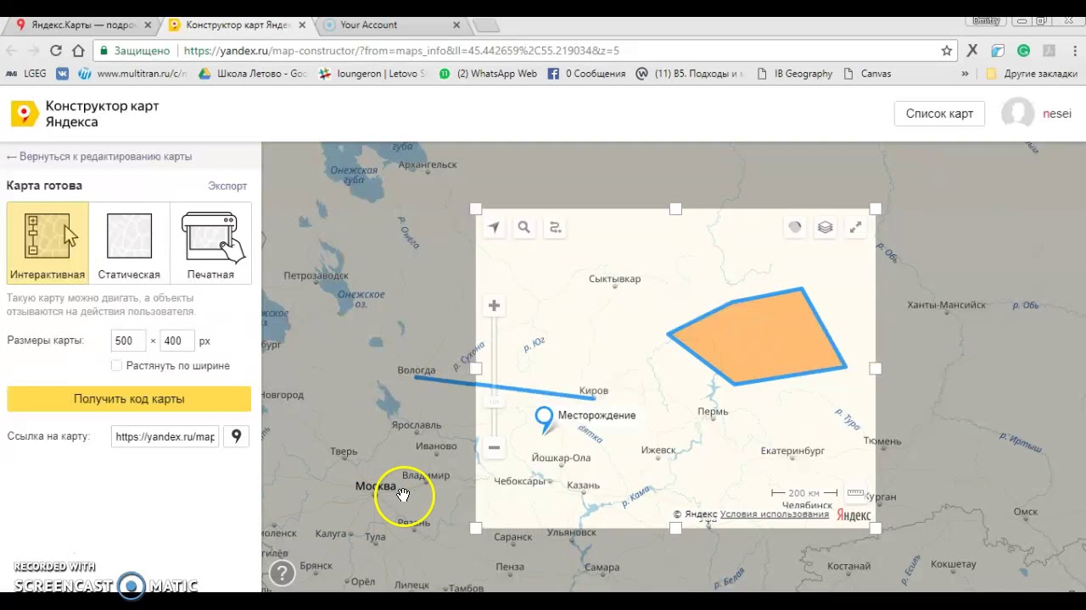Click the map width field showing 500

[x=128, y=341]
